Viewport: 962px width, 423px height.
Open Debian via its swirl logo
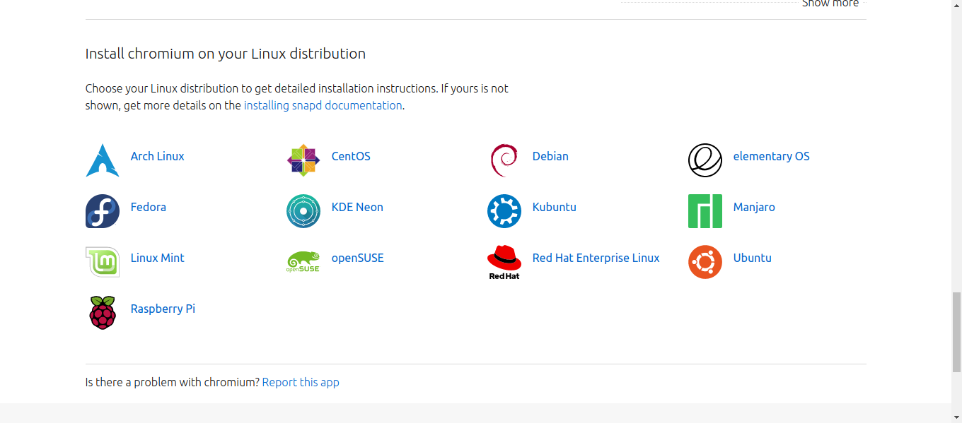(x=504, y=160)
